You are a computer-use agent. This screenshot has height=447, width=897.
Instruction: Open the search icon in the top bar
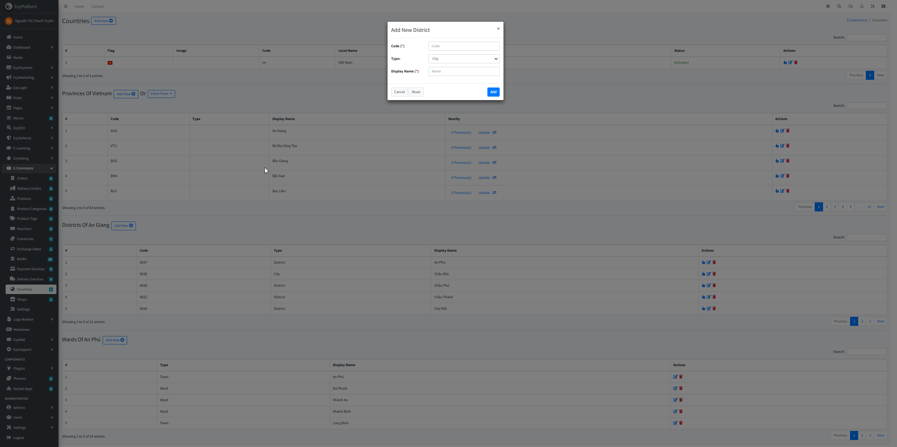tap(839, 6)
